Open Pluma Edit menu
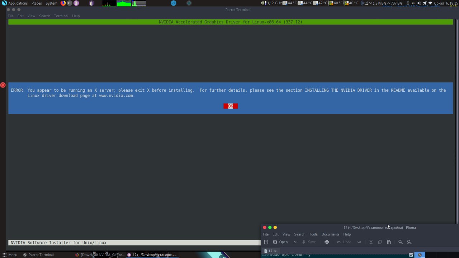 275,234
